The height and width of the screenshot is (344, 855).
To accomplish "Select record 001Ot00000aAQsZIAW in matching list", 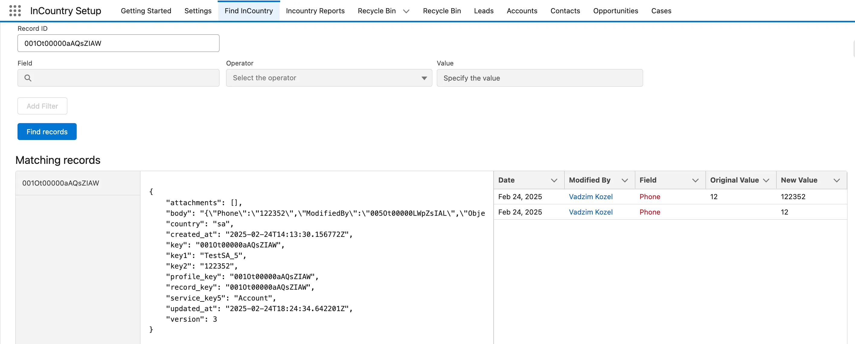I will [61, 183].
